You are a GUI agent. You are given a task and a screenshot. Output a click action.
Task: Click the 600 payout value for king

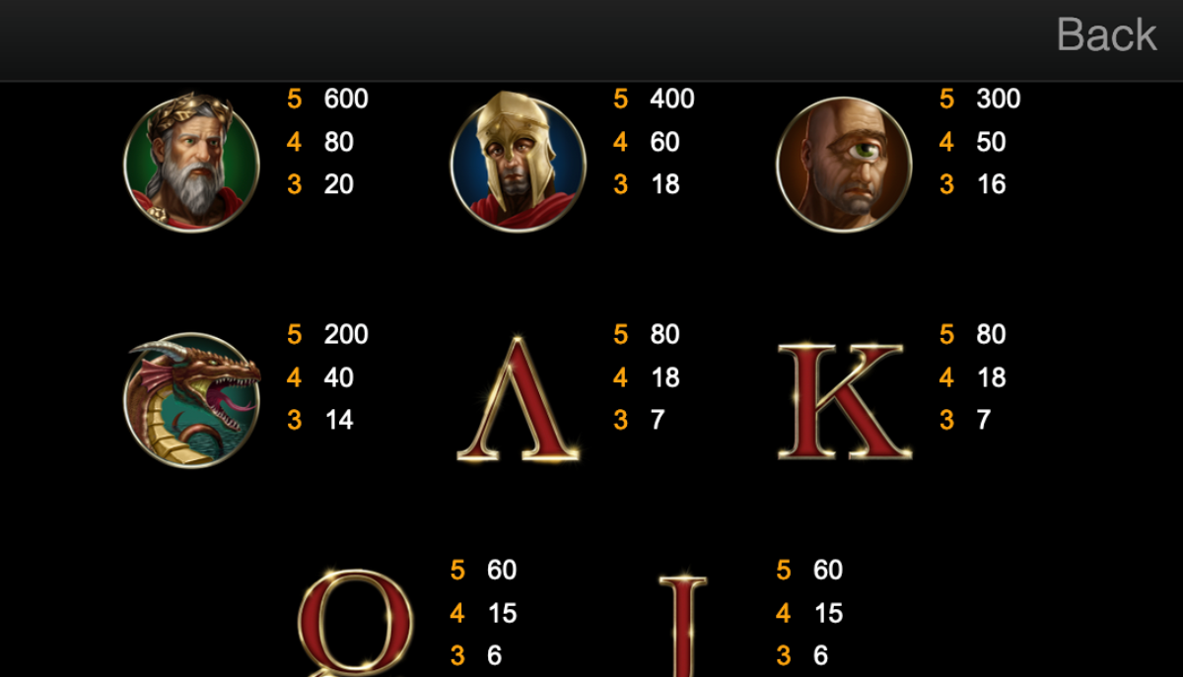point(346,99)
